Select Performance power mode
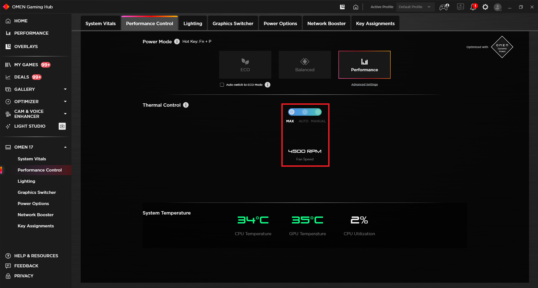Image resolution: width=538 pixels, height=288 pixels. coord(364,65)
